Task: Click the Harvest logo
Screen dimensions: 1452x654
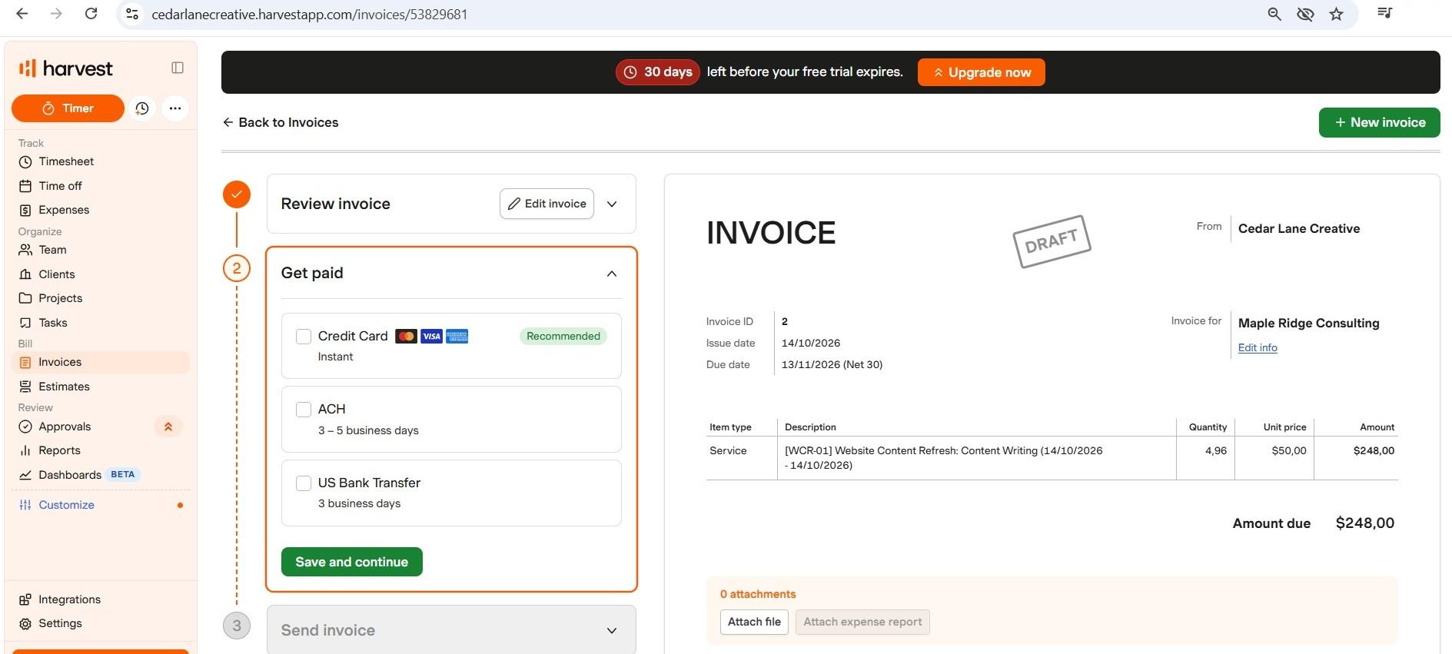Action: tap(65, 68)
